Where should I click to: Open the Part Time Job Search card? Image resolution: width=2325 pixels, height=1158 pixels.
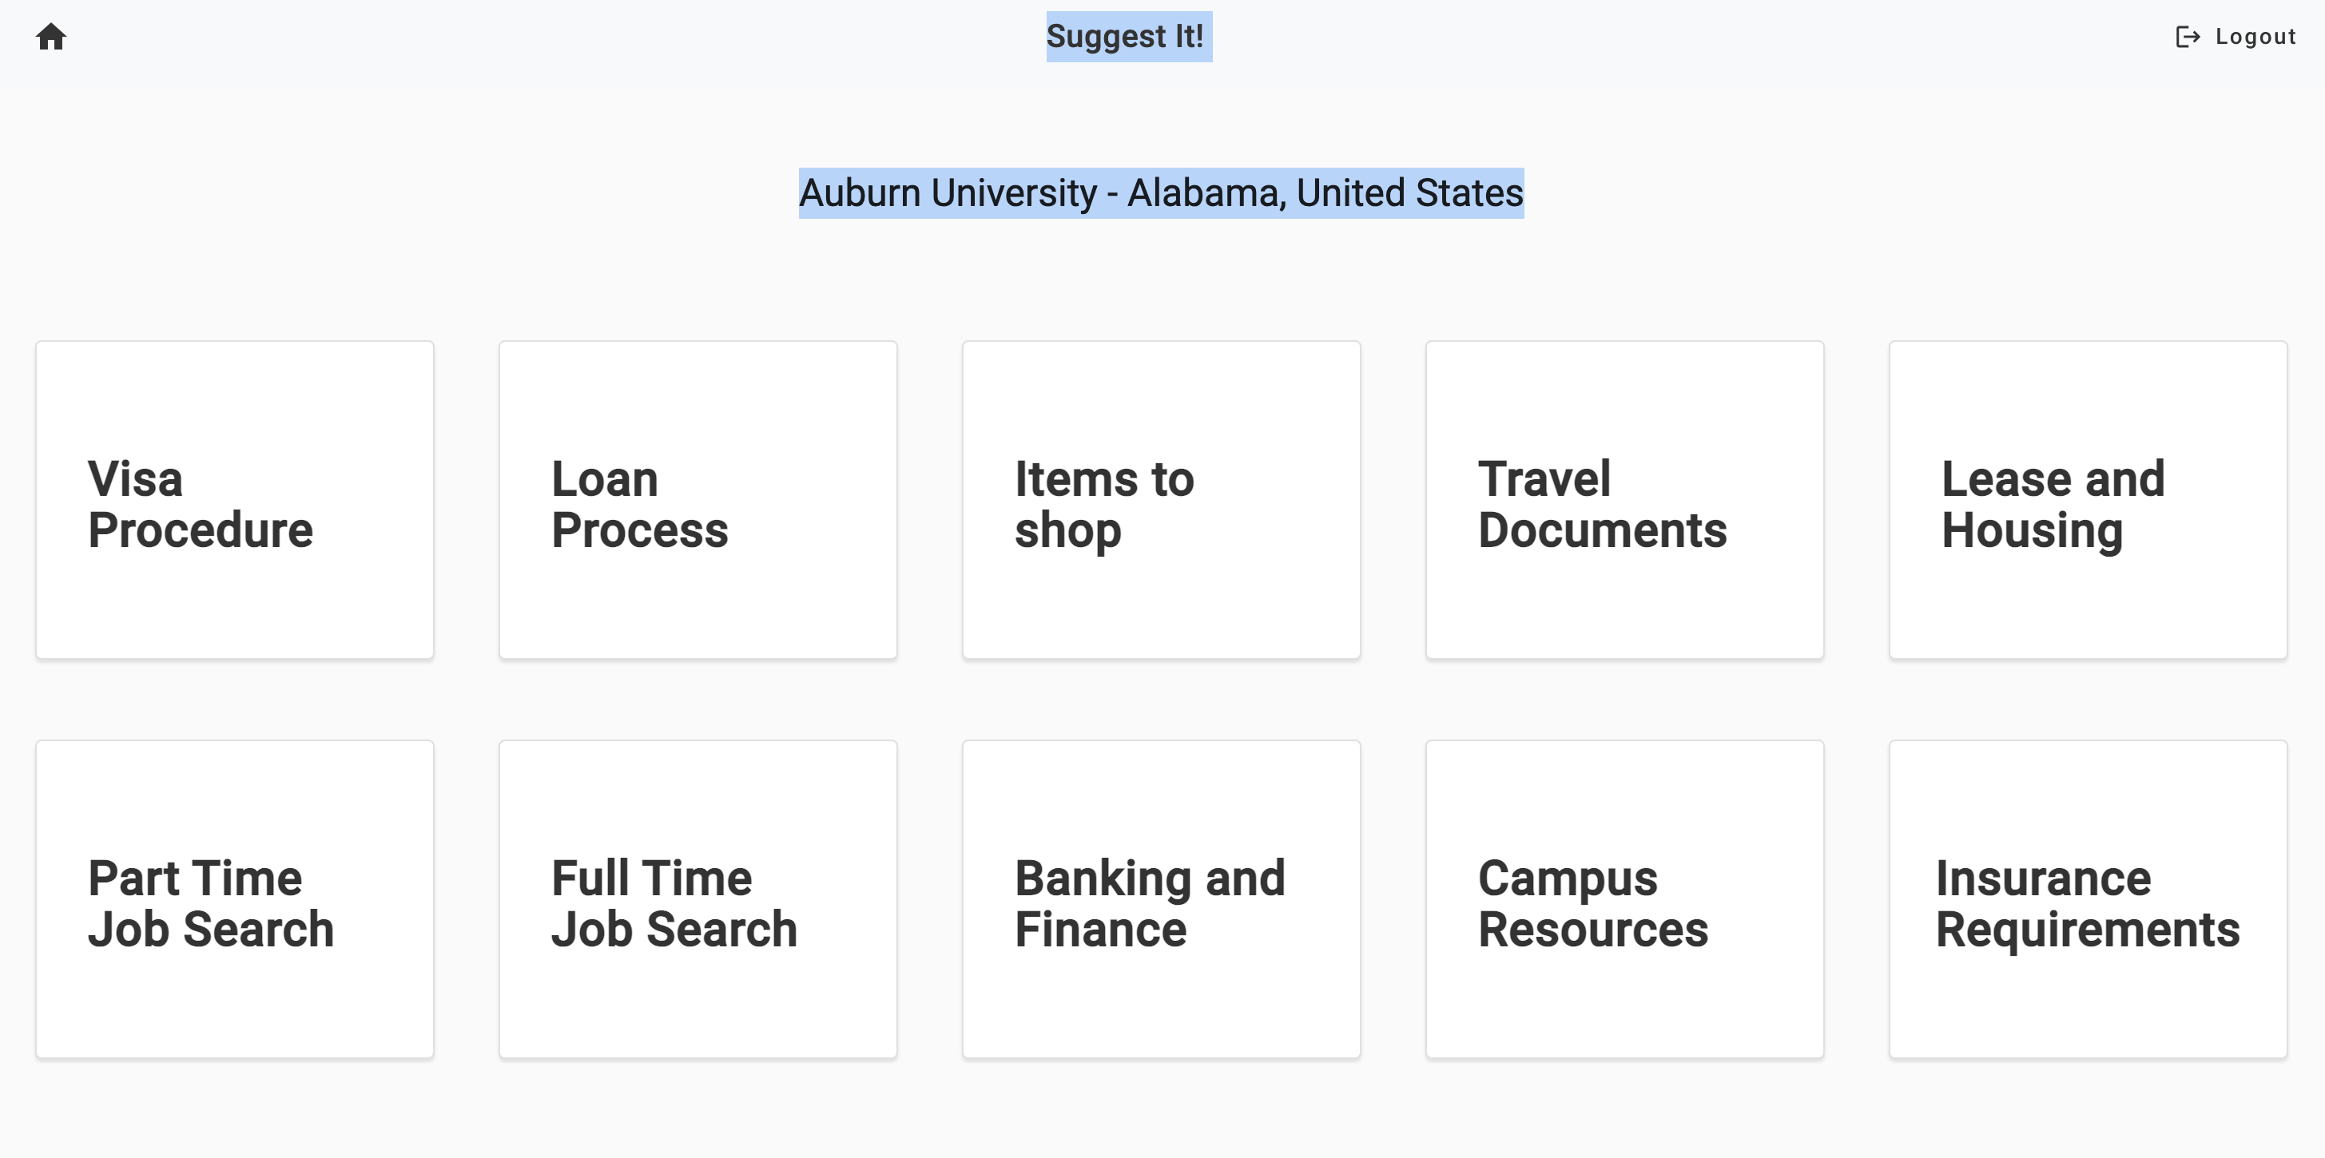tap(235, 899)
